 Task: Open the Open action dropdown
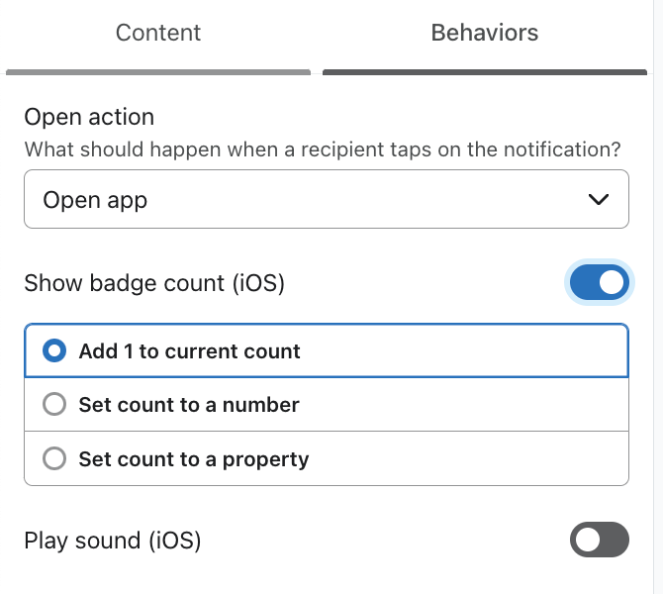pyautogui.click(x=326, y=200)
